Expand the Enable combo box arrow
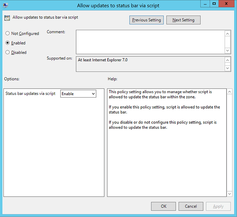237x217 pixels. pyautogui.click(x=93, y=93)
